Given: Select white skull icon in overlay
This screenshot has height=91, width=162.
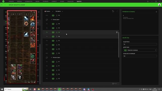Looking at the screenshot, I should coord(20,78).
